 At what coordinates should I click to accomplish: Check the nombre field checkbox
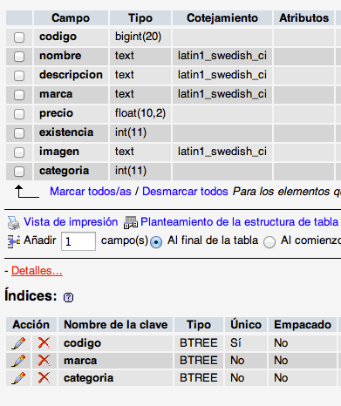tap(19, 57)
